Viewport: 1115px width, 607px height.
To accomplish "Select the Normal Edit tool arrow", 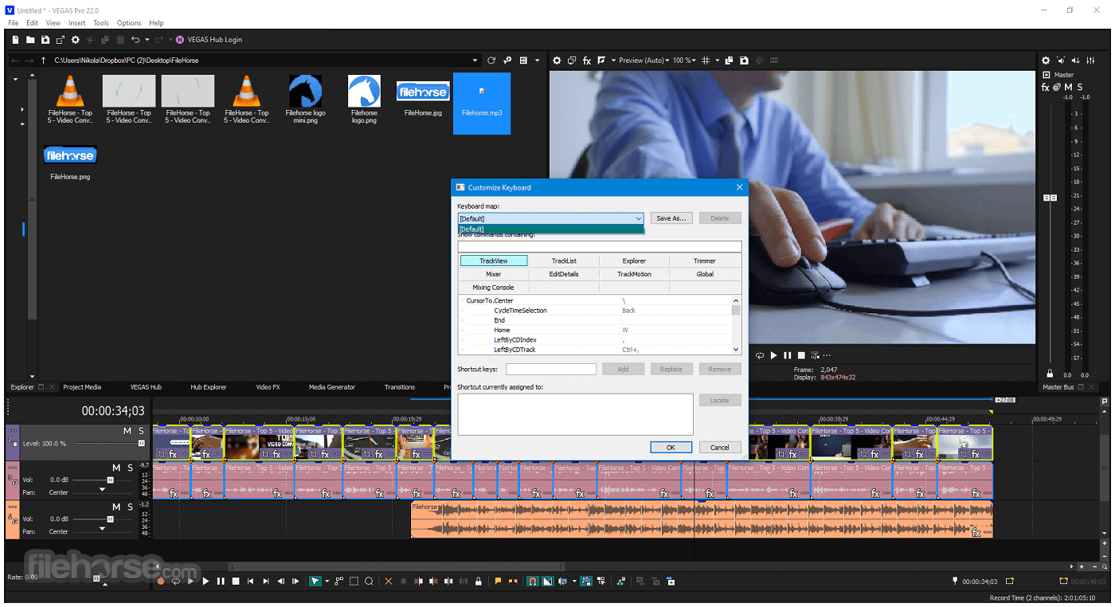I will tap(315, 582).
